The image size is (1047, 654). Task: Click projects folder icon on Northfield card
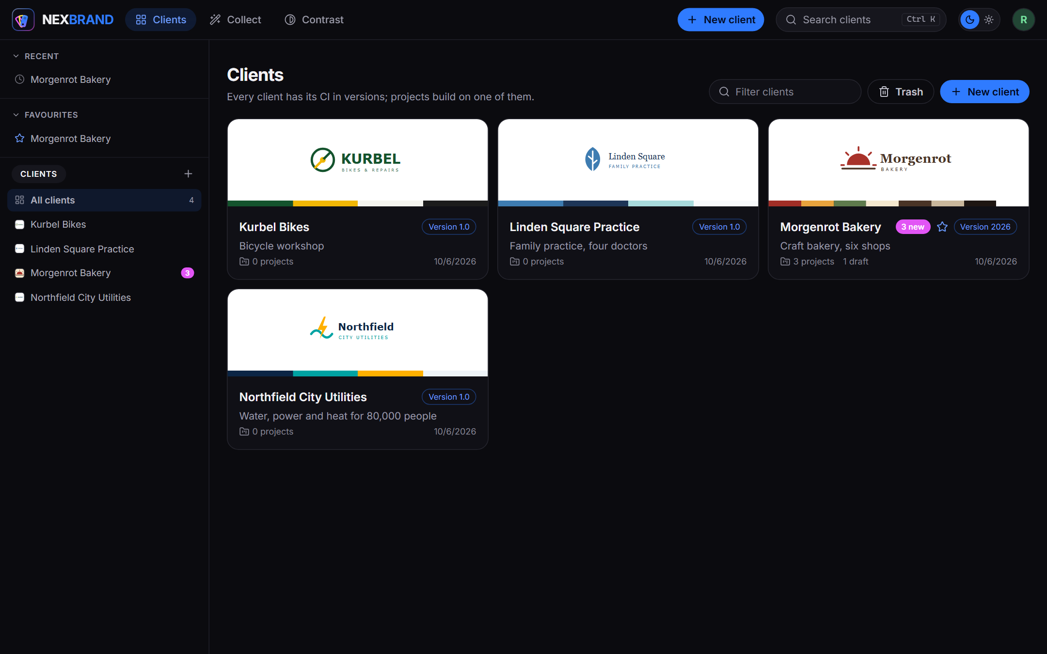(x=244, y=432)
